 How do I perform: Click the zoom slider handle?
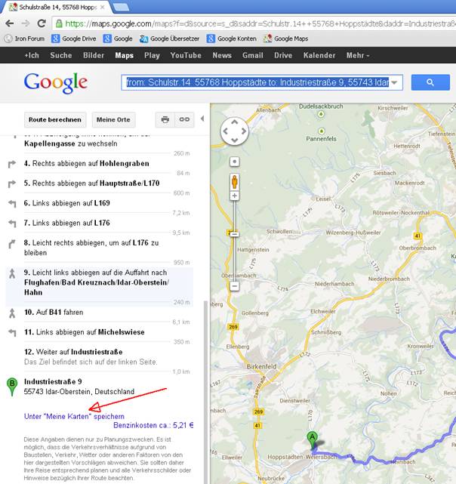(x=235, y=234)
